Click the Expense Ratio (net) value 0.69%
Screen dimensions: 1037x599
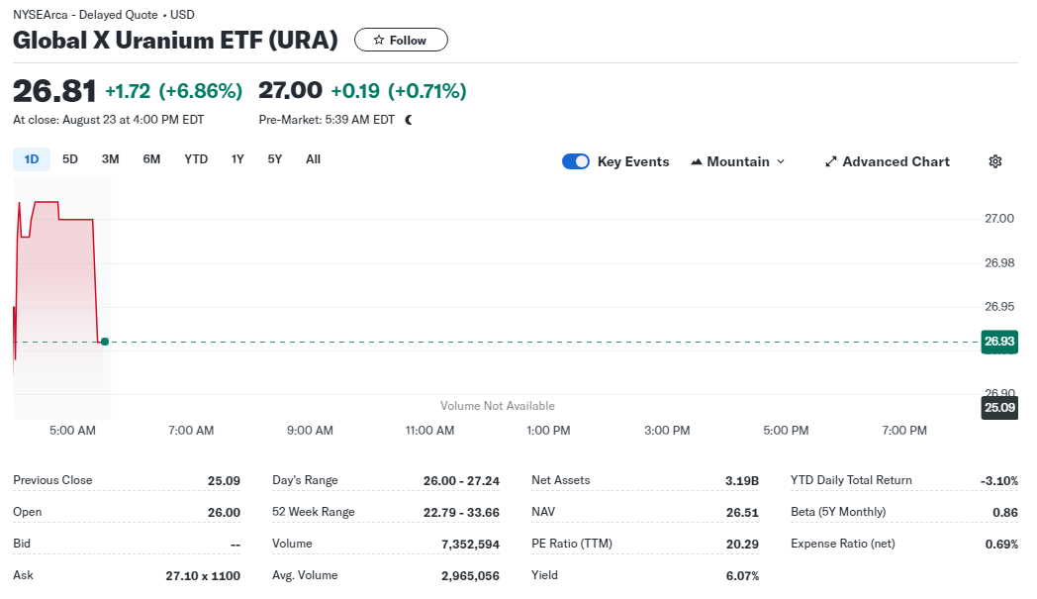point(1002,545)
